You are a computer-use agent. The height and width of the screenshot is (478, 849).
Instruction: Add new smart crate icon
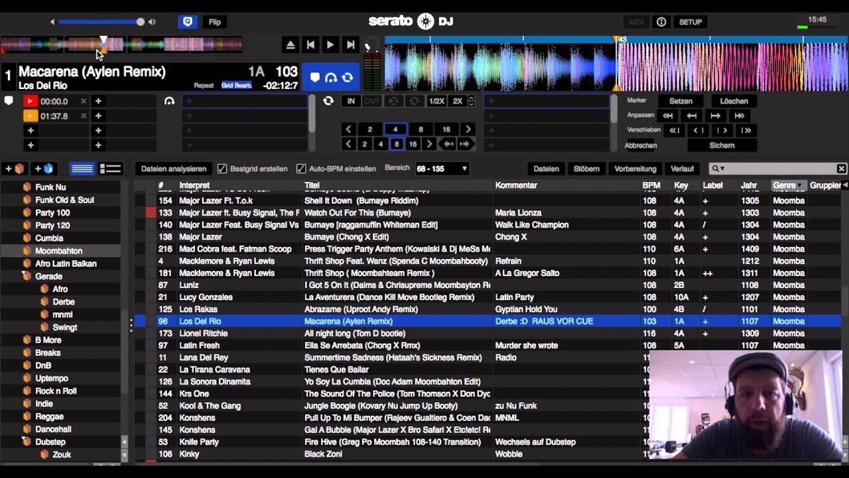point(43,169)
